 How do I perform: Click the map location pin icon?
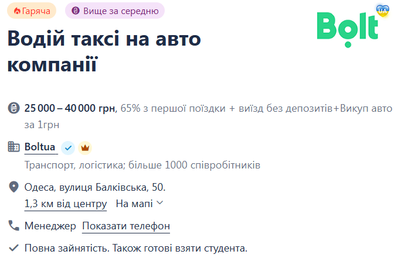click(13, 187)
